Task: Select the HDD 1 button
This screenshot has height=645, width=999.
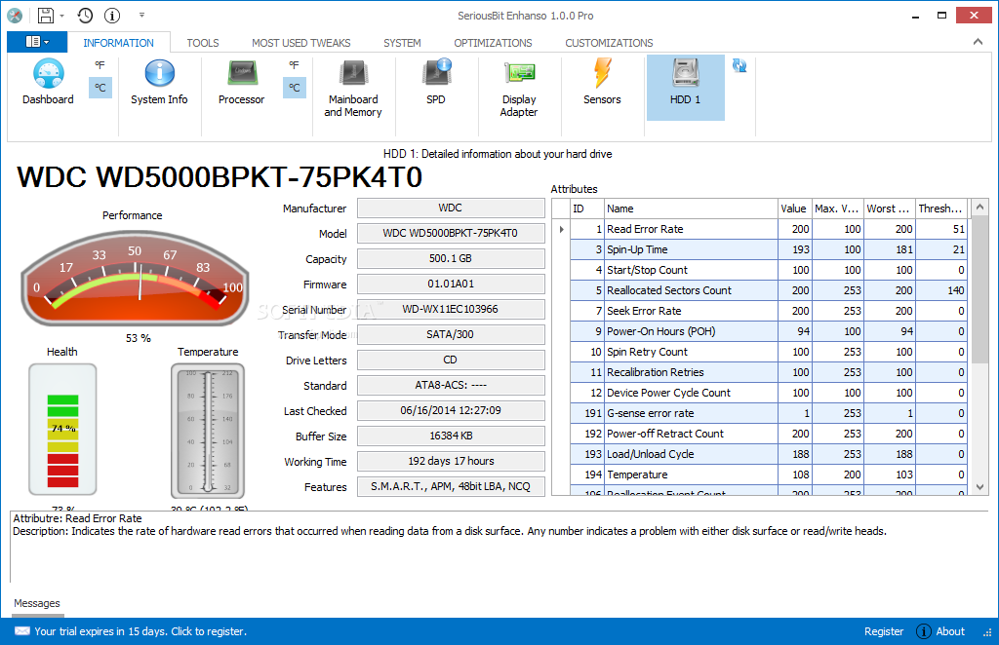Action: click(x=686, y=87)
